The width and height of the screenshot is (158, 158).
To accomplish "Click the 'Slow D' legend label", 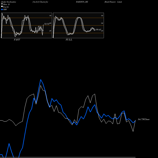I will (6, 4).
